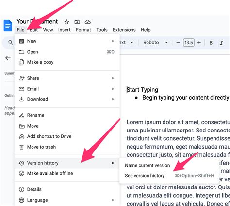Click the search magnifier in toolbar
230x206 pixels.
click(11, 43)
